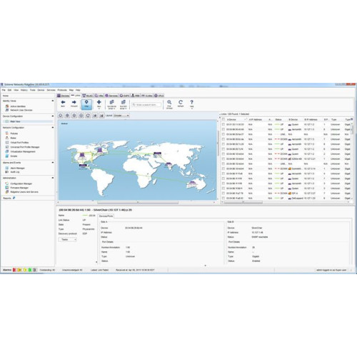The width and height of the screenshot is (357, 357).
Task: Open Active Identities icon in sidebar
Action: pos(7,106)
